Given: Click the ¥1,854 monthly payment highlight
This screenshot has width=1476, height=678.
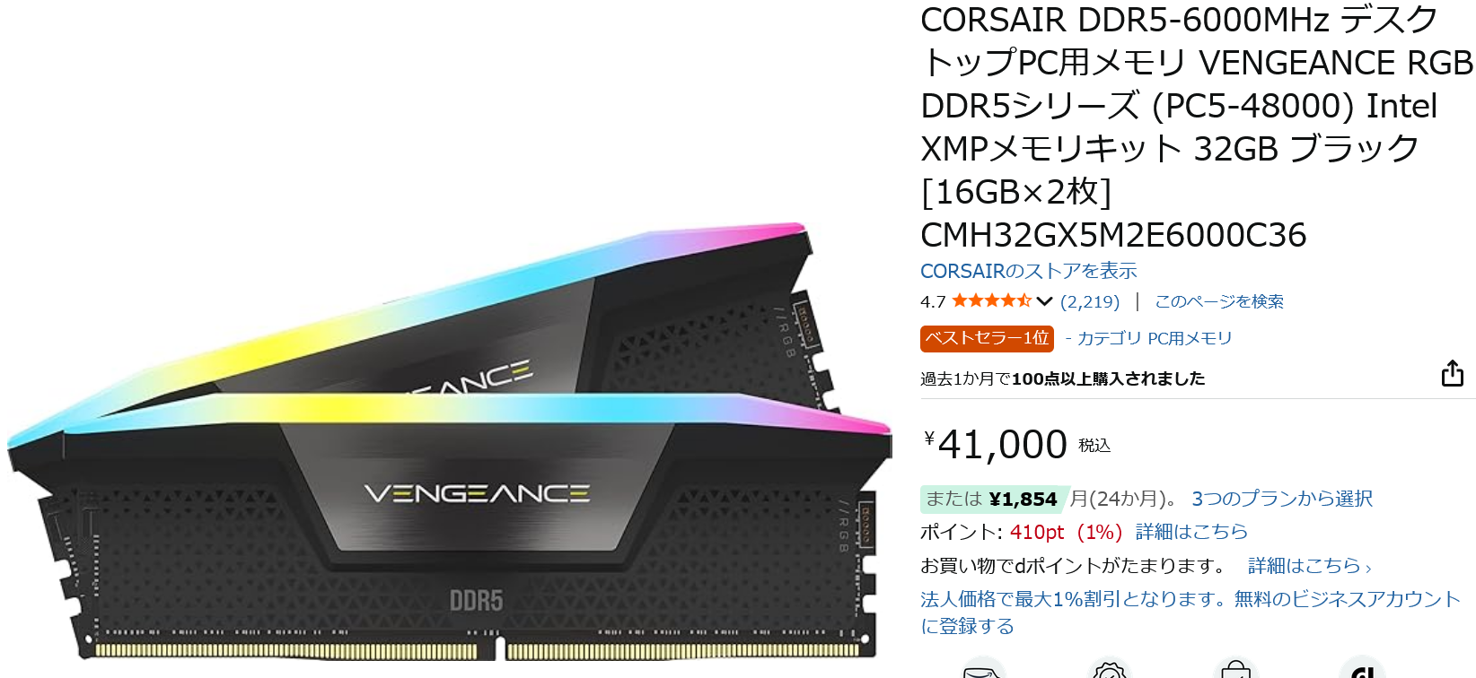Looking at the screenshot, I should (991, 499).
